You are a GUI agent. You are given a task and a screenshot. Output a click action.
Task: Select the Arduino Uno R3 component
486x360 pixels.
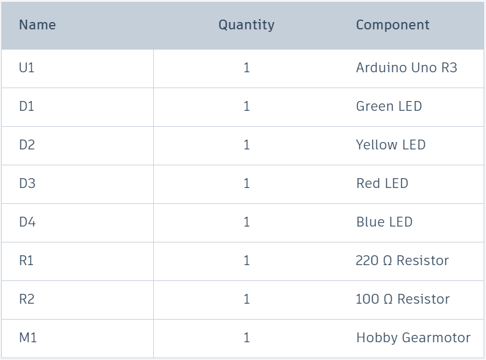click(406, 68)
